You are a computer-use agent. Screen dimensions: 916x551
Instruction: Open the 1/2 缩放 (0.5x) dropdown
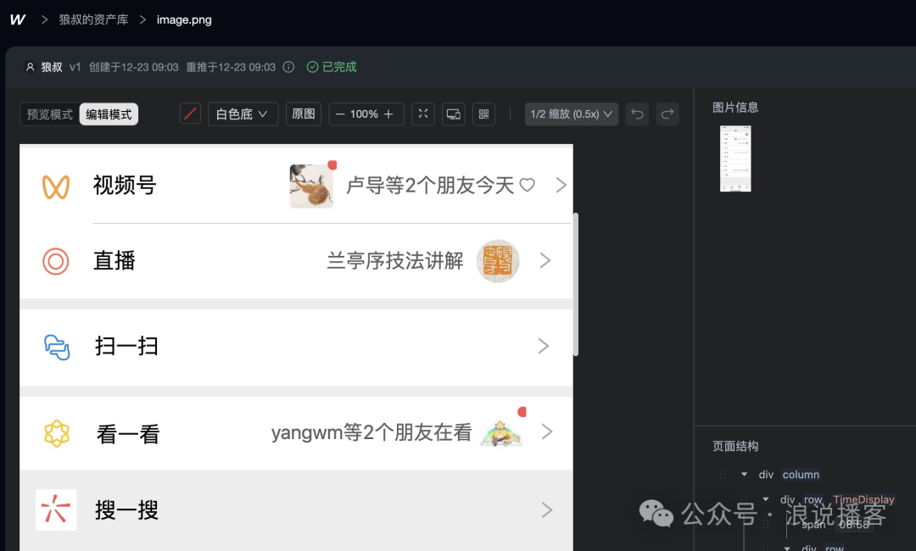[x=572, y=114]
